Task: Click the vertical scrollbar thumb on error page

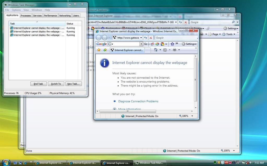Action: [196, 80]
